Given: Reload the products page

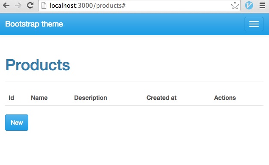Looking at the screenshot, I should click(30, 5).
